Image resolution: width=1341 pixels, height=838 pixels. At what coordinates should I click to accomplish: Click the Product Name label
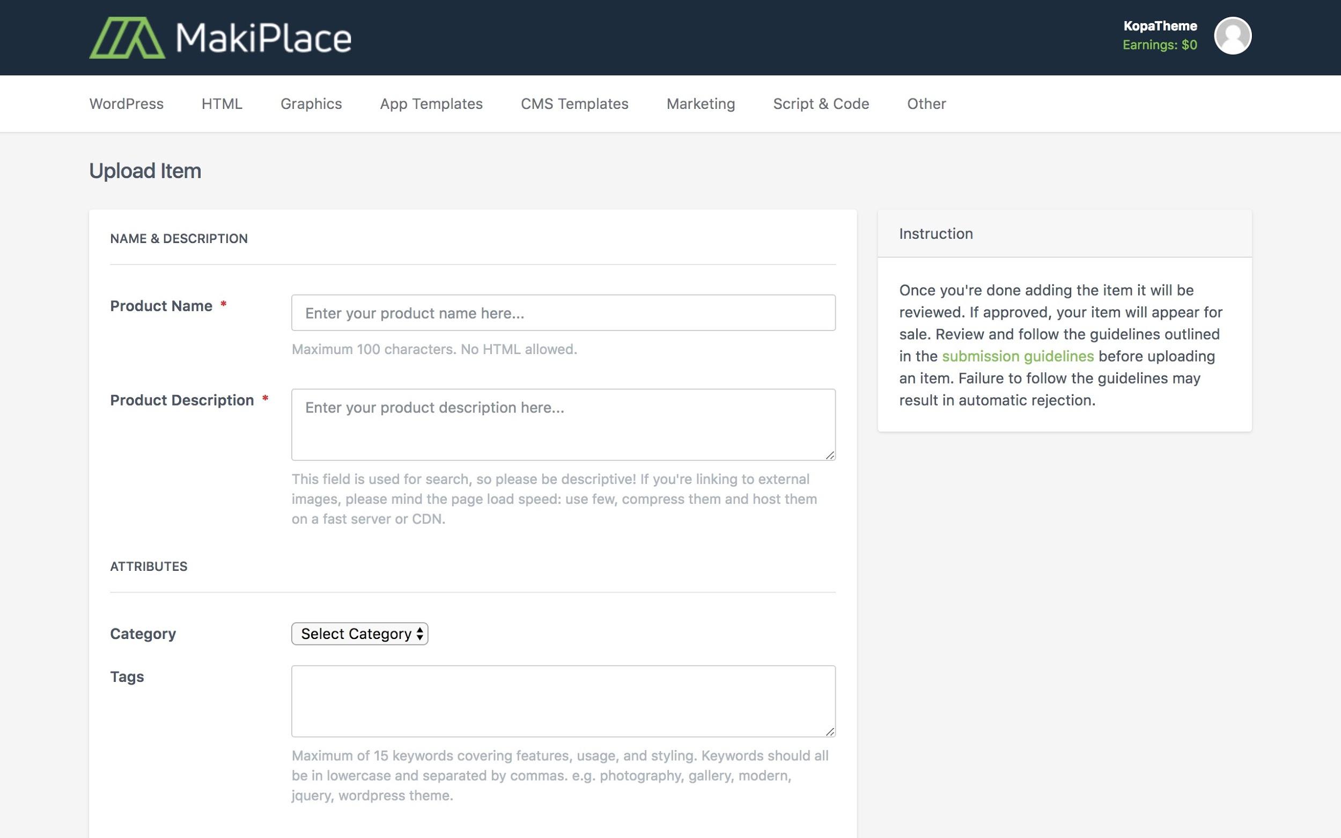[161, 306]
